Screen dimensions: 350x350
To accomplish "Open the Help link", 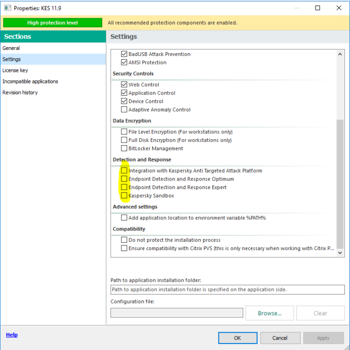I will [12, 335].
